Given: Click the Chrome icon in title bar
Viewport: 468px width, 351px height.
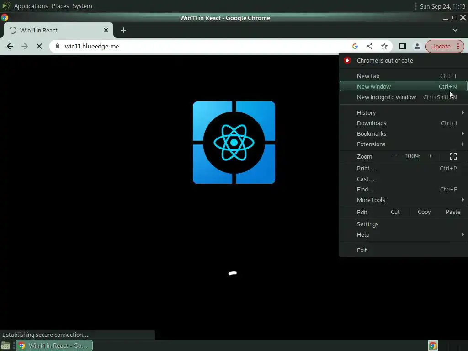Looking at the screenshot, I should tap(5, 18).
